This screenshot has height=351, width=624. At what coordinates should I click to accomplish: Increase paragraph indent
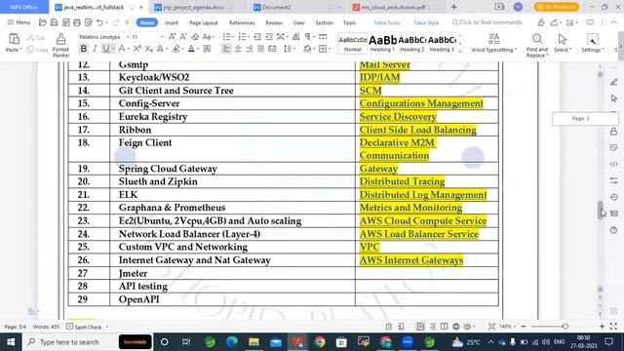269,37
